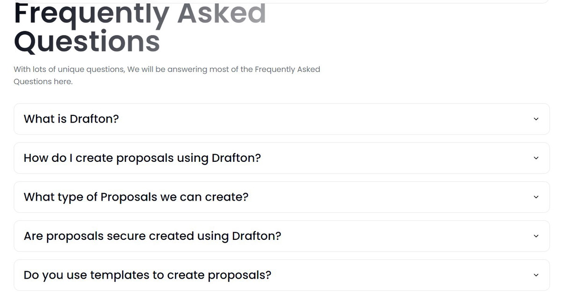
Task: Click chevron next to "What type of Proposals"
Action: (x=536, y=197)
